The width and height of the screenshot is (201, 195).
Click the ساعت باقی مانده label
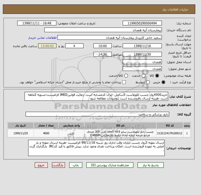(25, 46)
